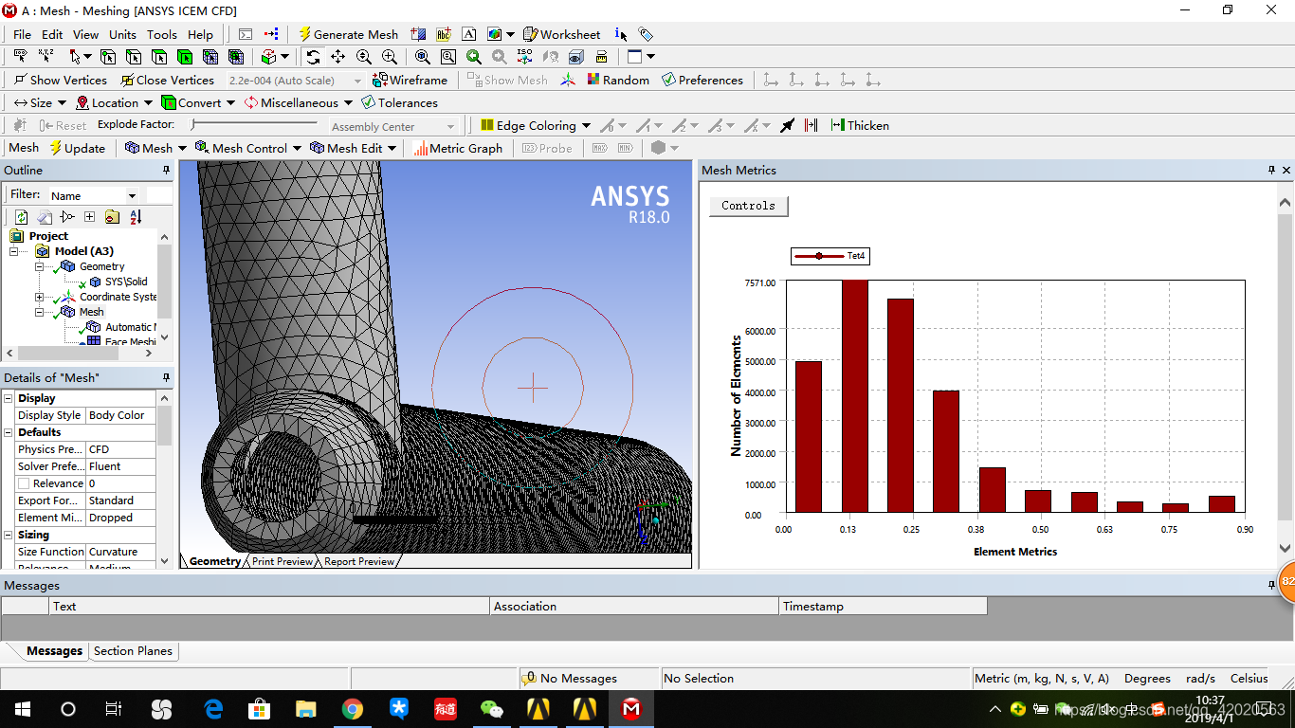1295x728 pixels.
Task: Select Geometry in the outline tree
Action: (101, 266)
